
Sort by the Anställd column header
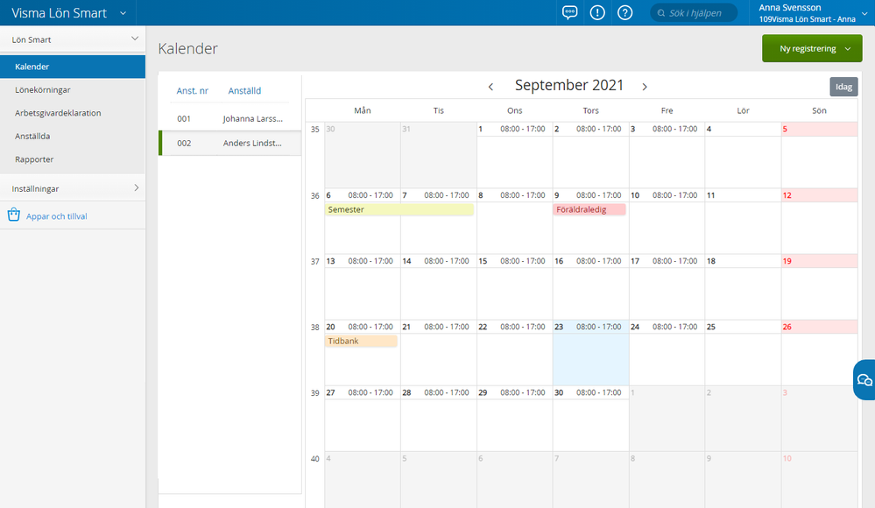coord(244,90)
